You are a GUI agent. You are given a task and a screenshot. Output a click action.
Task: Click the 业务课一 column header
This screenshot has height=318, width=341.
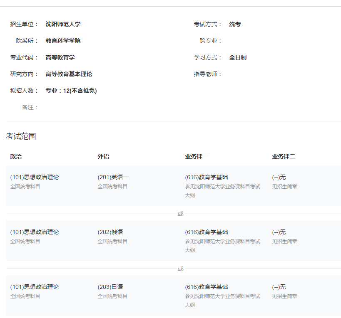coord(197,156)
